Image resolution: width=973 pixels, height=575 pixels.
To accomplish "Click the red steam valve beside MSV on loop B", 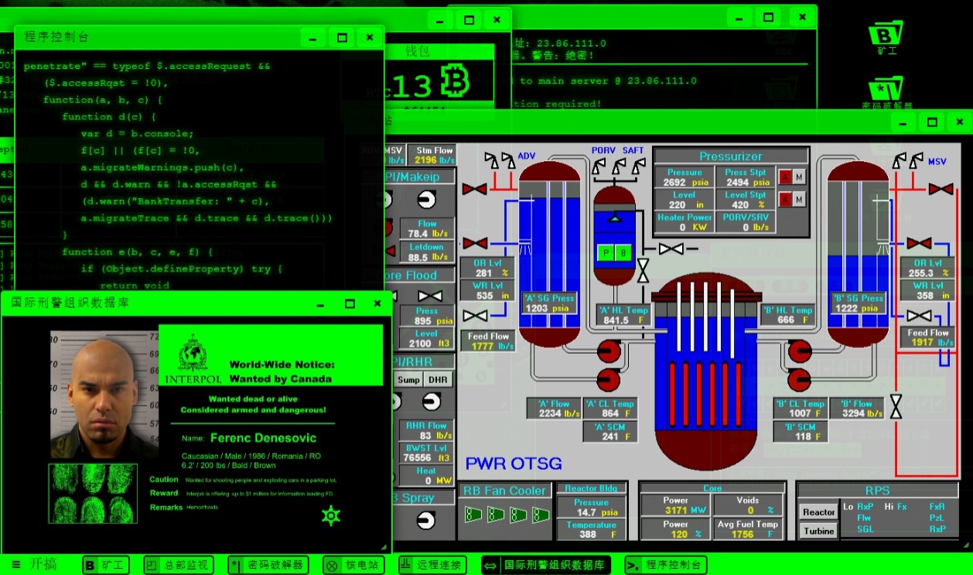I will [x=941, y=188].
